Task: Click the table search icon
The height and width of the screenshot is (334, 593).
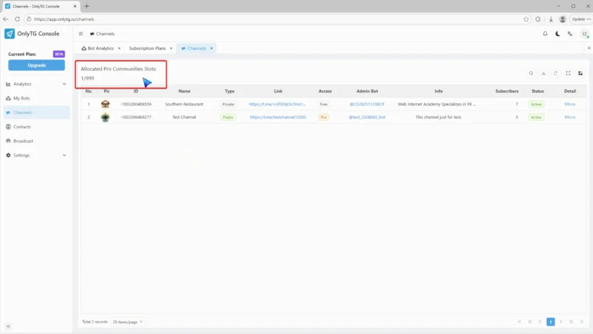Action: 531,73
